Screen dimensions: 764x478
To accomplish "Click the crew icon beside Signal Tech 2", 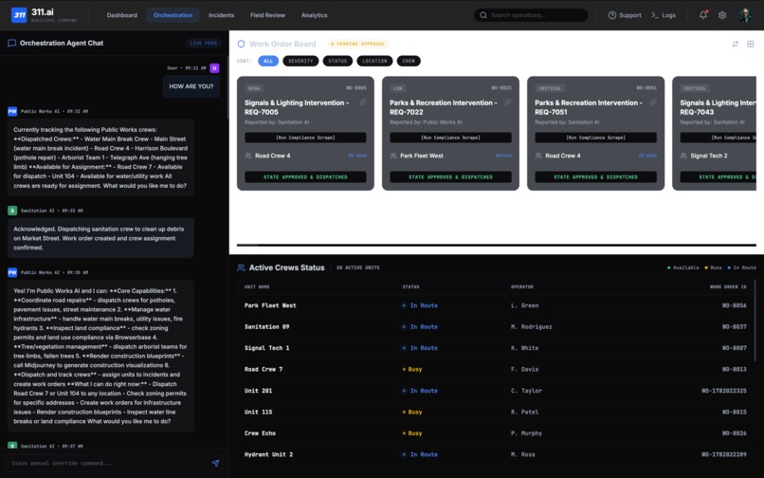I will click(x=683, y=156).
